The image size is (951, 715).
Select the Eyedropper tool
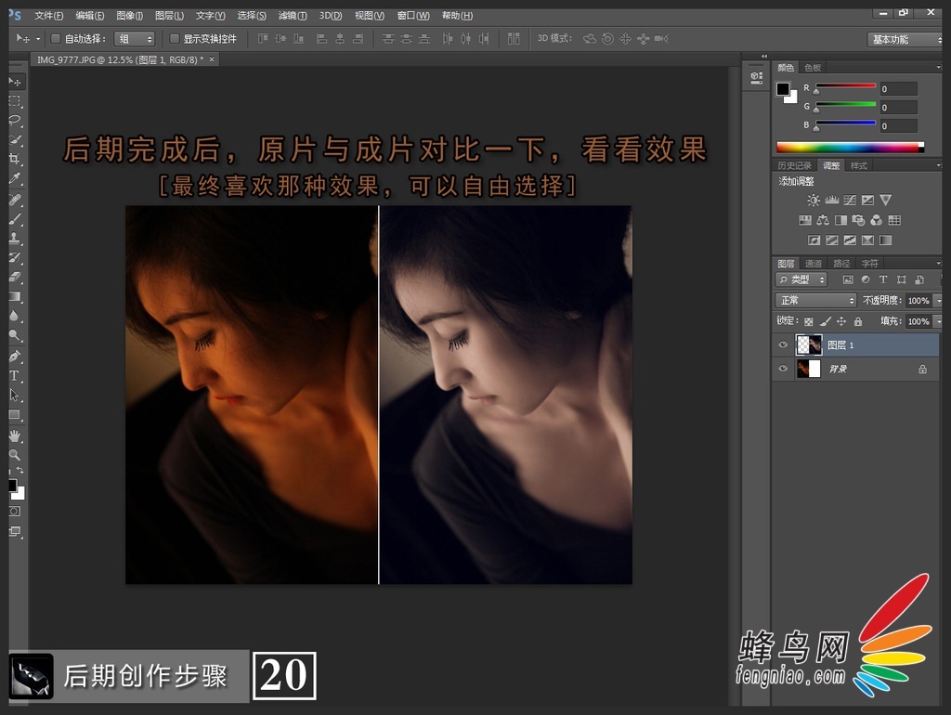(15, 178)
